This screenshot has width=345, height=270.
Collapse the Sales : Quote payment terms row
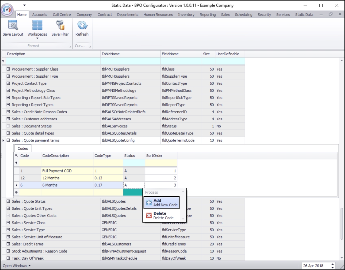click(x=8, y=140)
